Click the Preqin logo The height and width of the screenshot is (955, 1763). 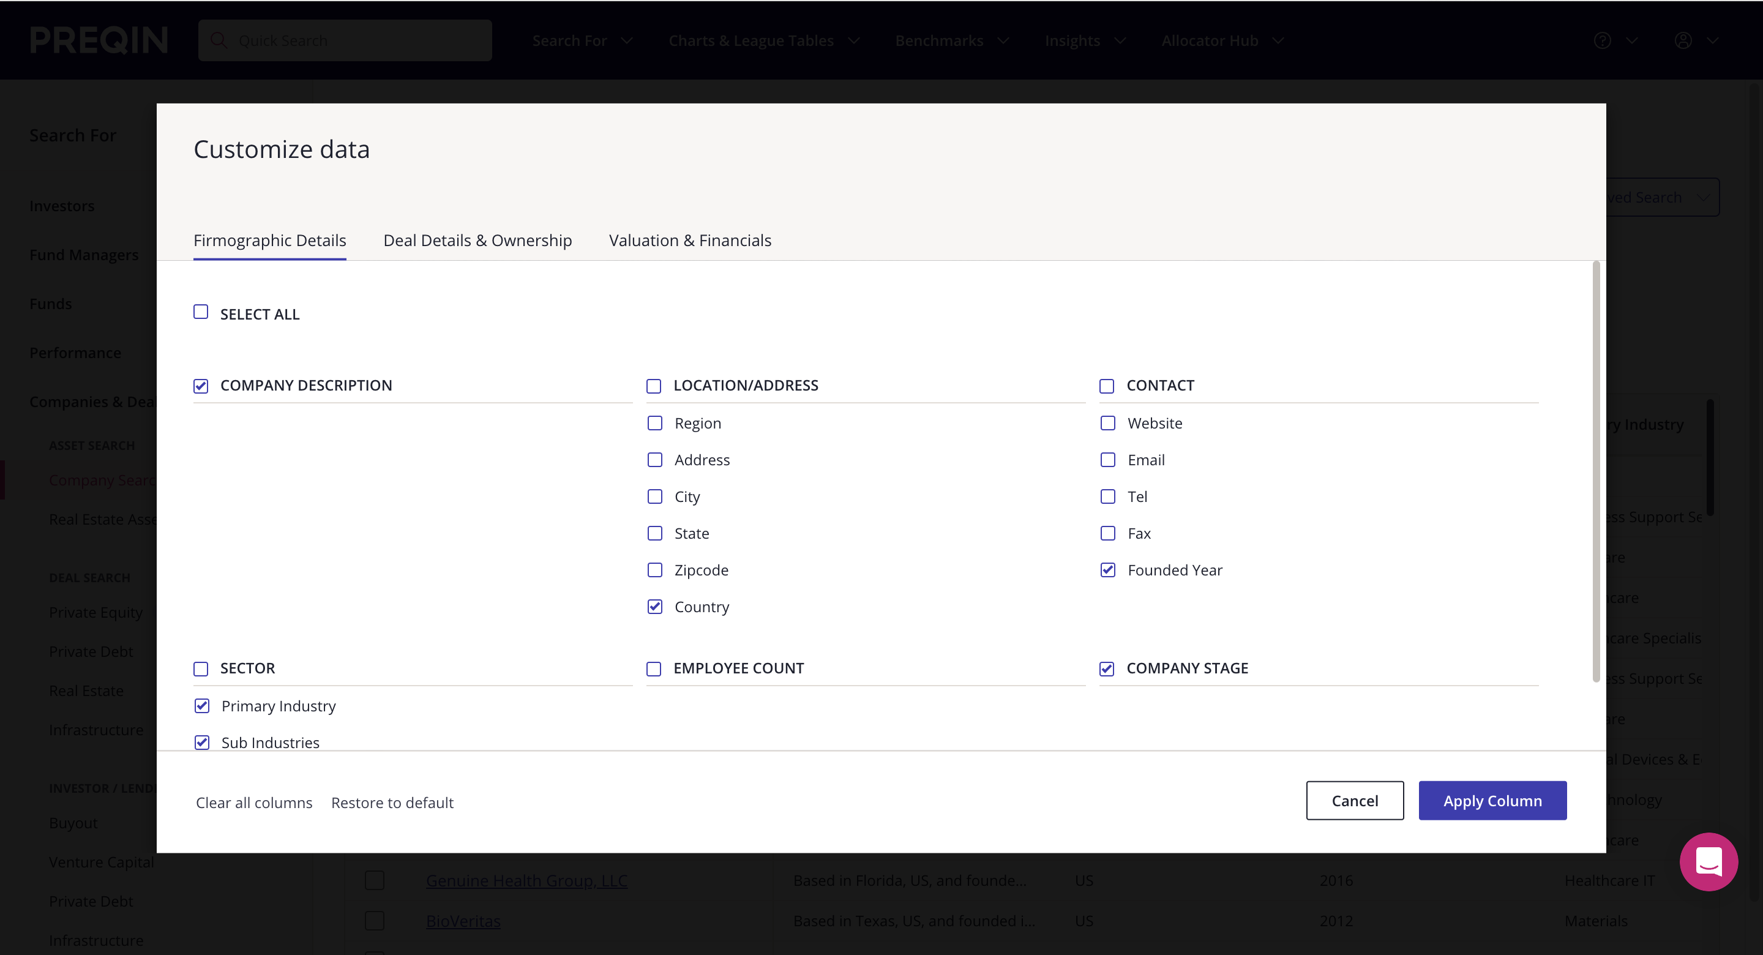tap(99, 40)
